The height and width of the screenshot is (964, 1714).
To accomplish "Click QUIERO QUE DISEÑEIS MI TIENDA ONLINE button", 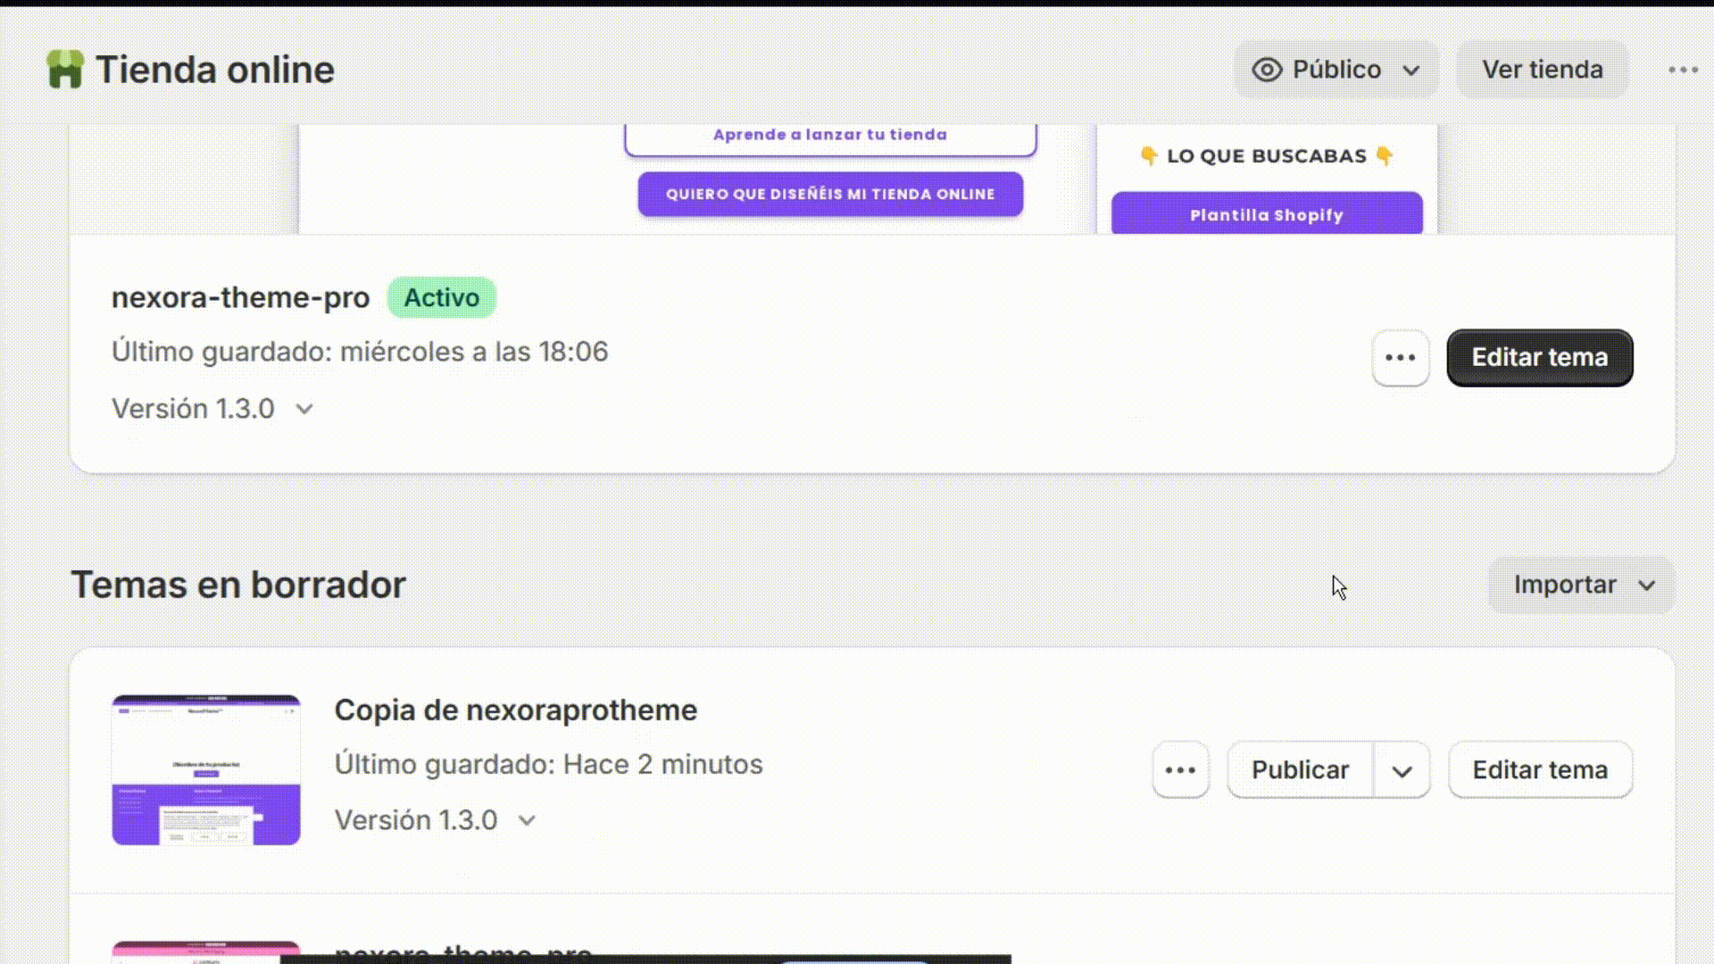I will (830, 194).
